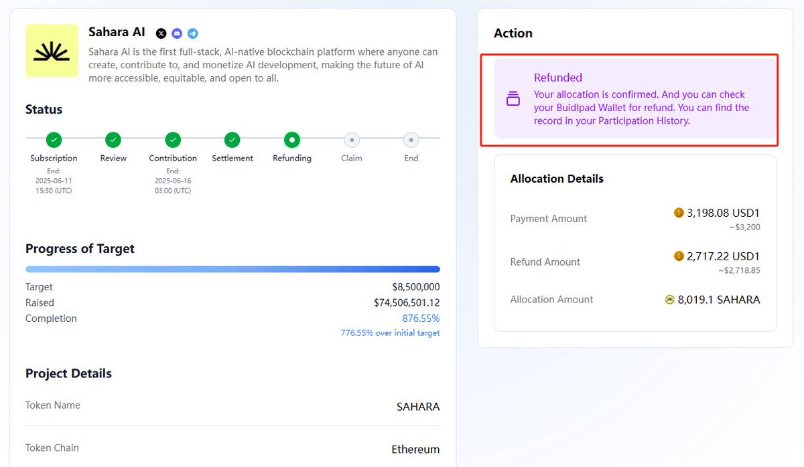Click the 876.55% completion value
804x467 pixels.
pyautogui.click(x=421, y=318)
